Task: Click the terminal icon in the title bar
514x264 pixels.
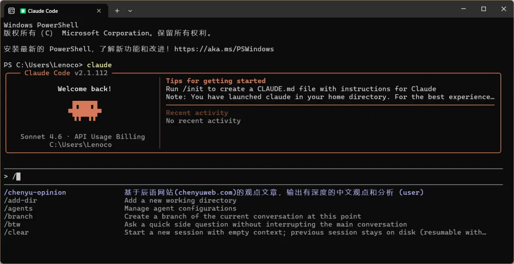Action: coord(11,10)
